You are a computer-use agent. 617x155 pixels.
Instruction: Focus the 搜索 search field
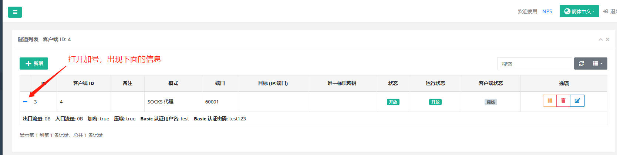[x=535, y=64]
